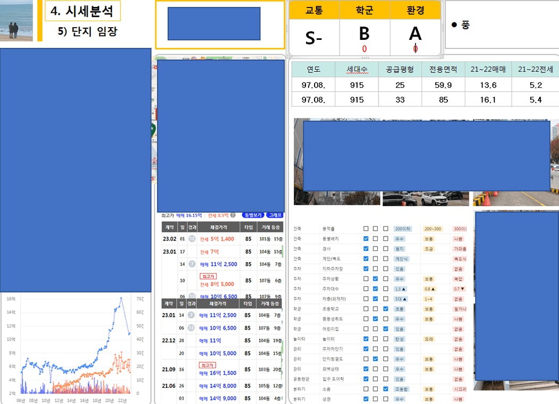Uncheck the ticked box in 경사 row

coord(366,249)
